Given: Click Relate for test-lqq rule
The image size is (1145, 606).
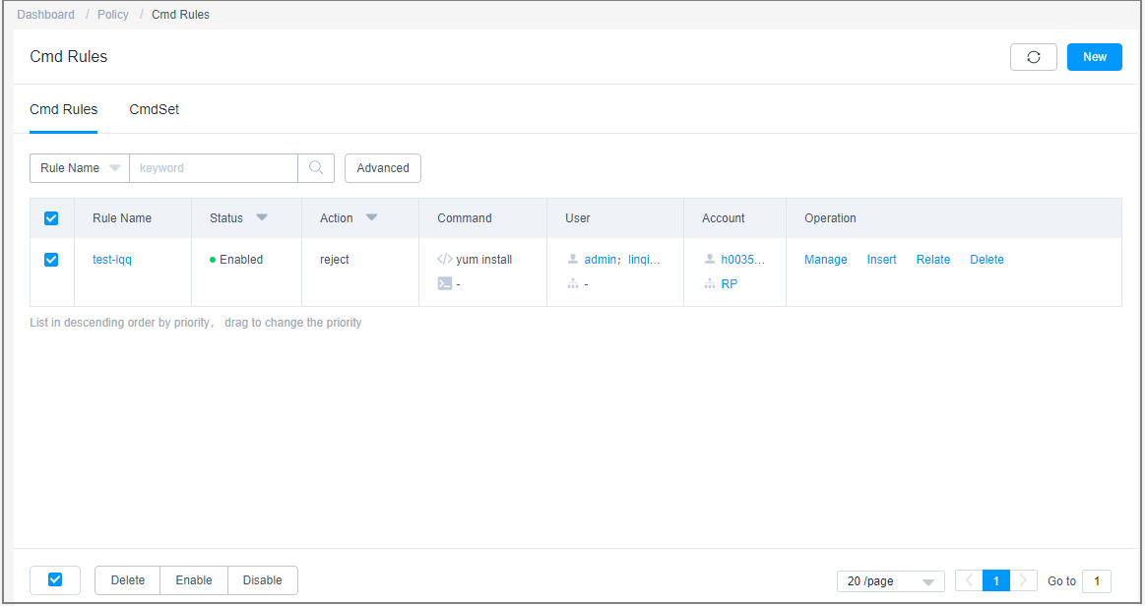Looking at the screenshot, I should (x=933, y=260).
